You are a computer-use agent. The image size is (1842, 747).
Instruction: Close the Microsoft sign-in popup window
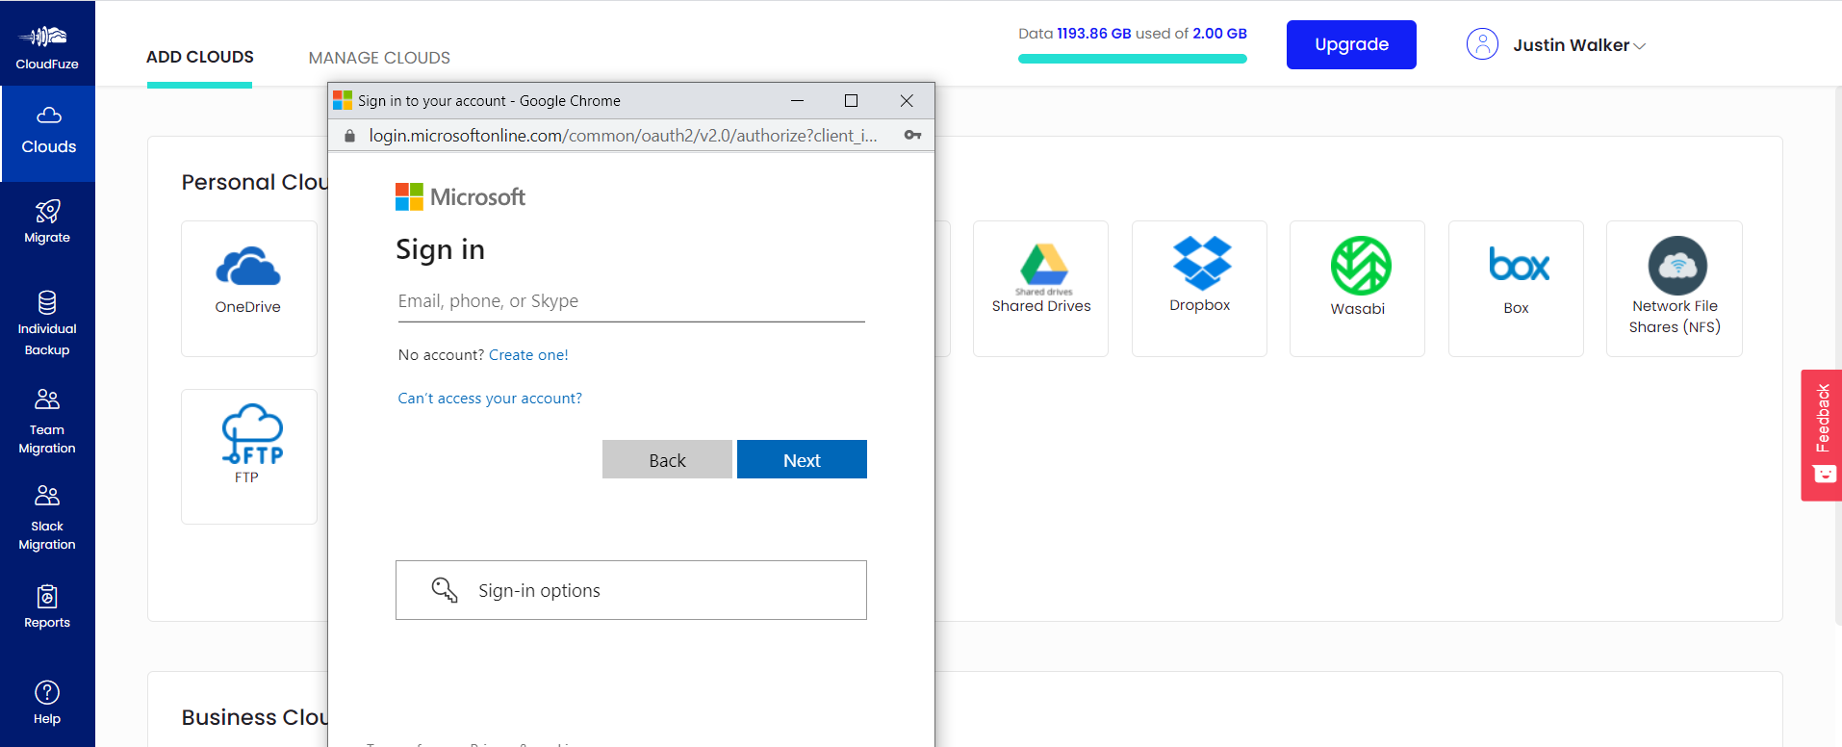907,100
